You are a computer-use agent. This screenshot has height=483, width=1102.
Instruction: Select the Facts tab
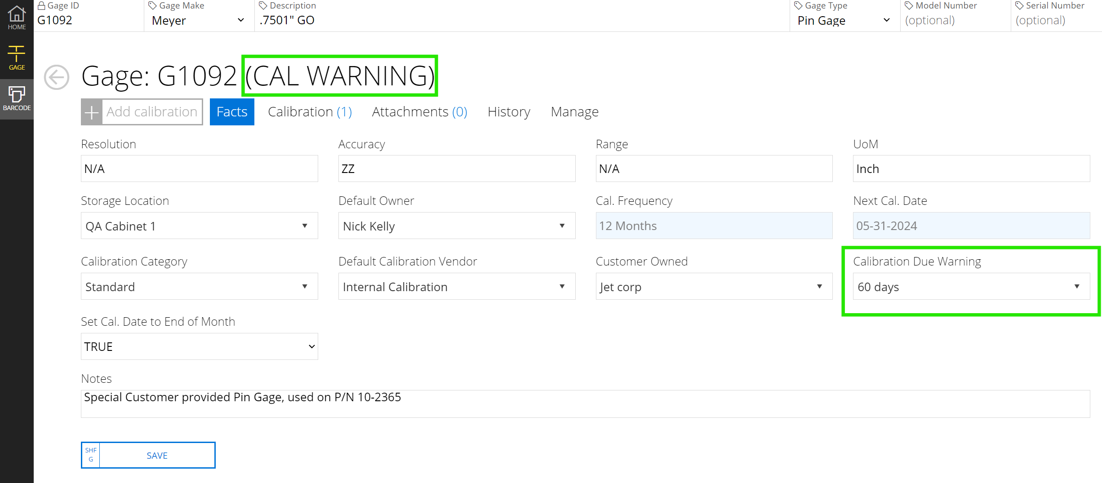232,112
